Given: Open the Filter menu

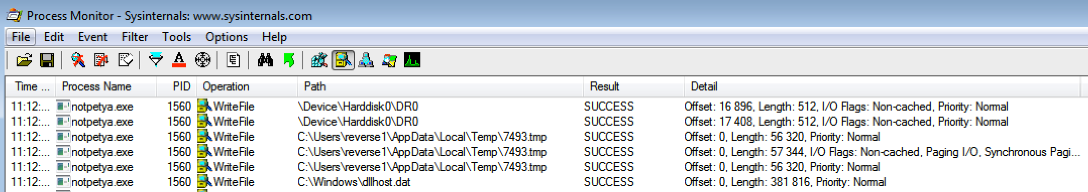Looking at the screenshot, I should tap(135, 37).
